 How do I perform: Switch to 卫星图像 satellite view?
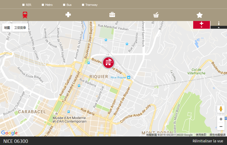pyautogui.click(x=20, y=28)
